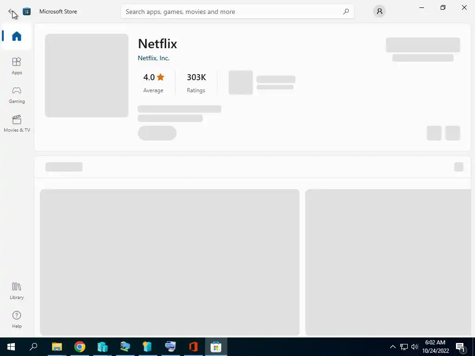Screen dimensions: 475x356
Task: Go to the Gaming section
Action: tap(17, 95)
